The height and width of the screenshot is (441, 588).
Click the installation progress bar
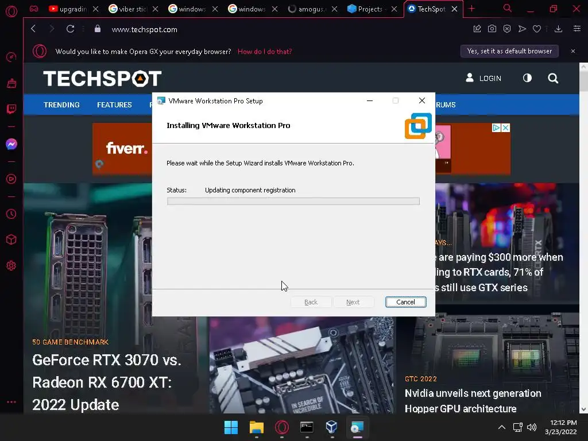tap(293, 201)
